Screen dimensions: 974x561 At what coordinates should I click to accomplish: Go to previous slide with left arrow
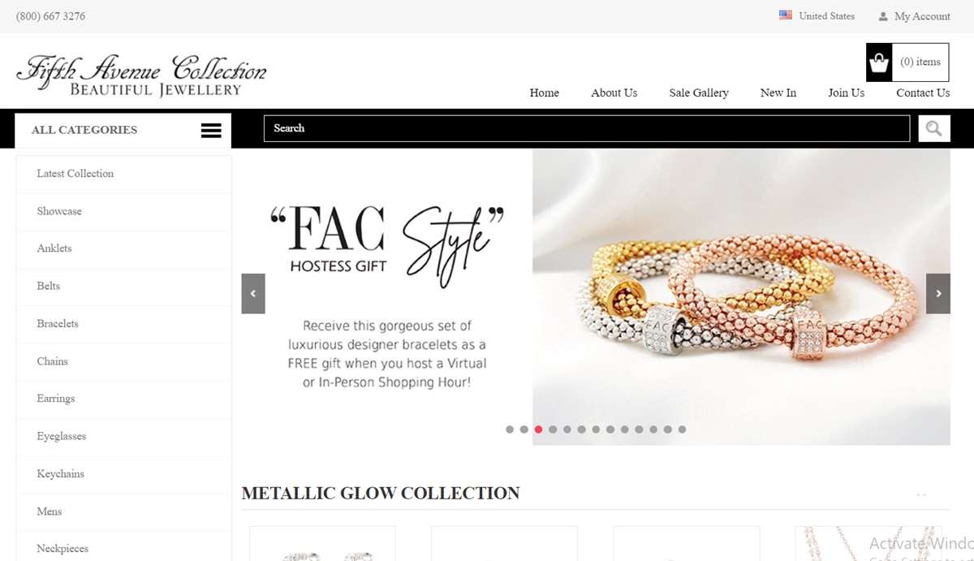pyautogui.click(x=253, y=294)
